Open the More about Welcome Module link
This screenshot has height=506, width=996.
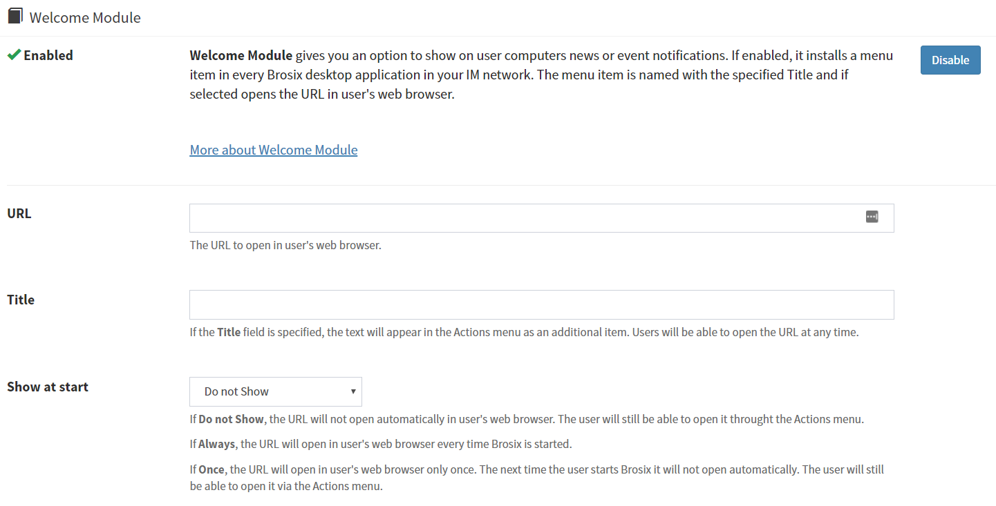(x=274, y=150)
